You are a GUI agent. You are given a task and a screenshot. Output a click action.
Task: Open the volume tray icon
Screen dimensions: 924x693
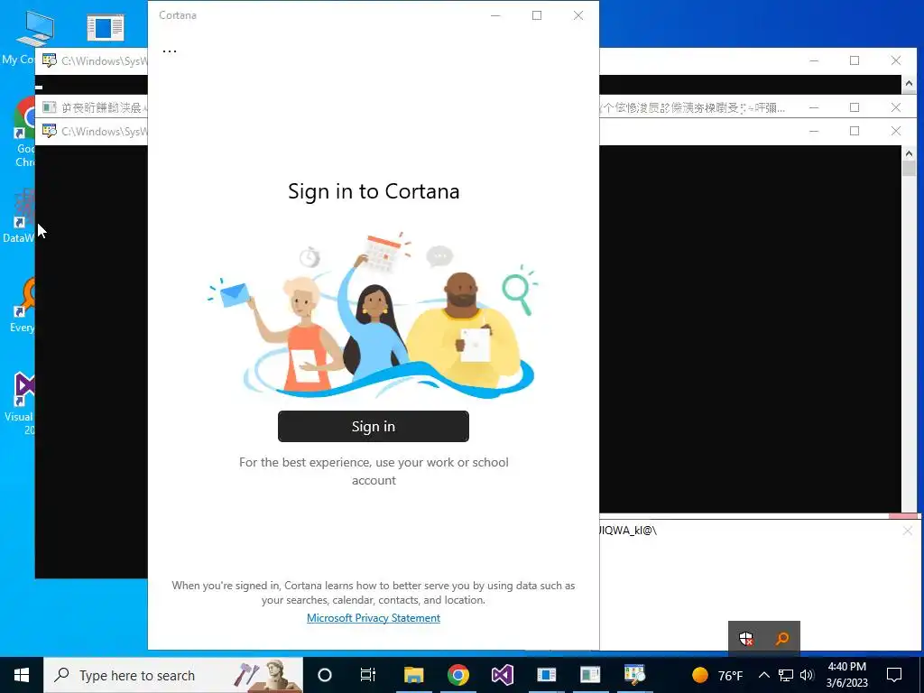[x=808, y=675]
